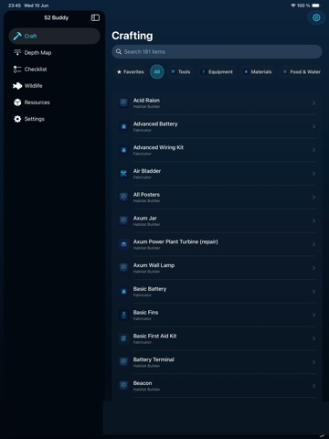Expand Axum Wall Lamp row chevron
Image resolution: width=329 pixels, height=439 pixels.
pyautogui.click(x=313, y=268)
